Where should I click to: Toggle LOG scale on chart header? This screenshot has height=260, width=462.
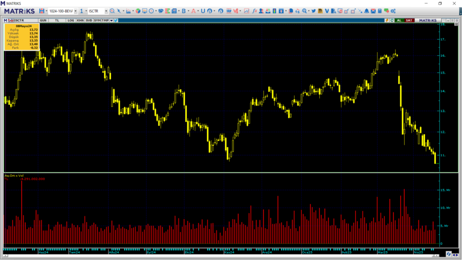pyautogui.click(x=71, y=20)
